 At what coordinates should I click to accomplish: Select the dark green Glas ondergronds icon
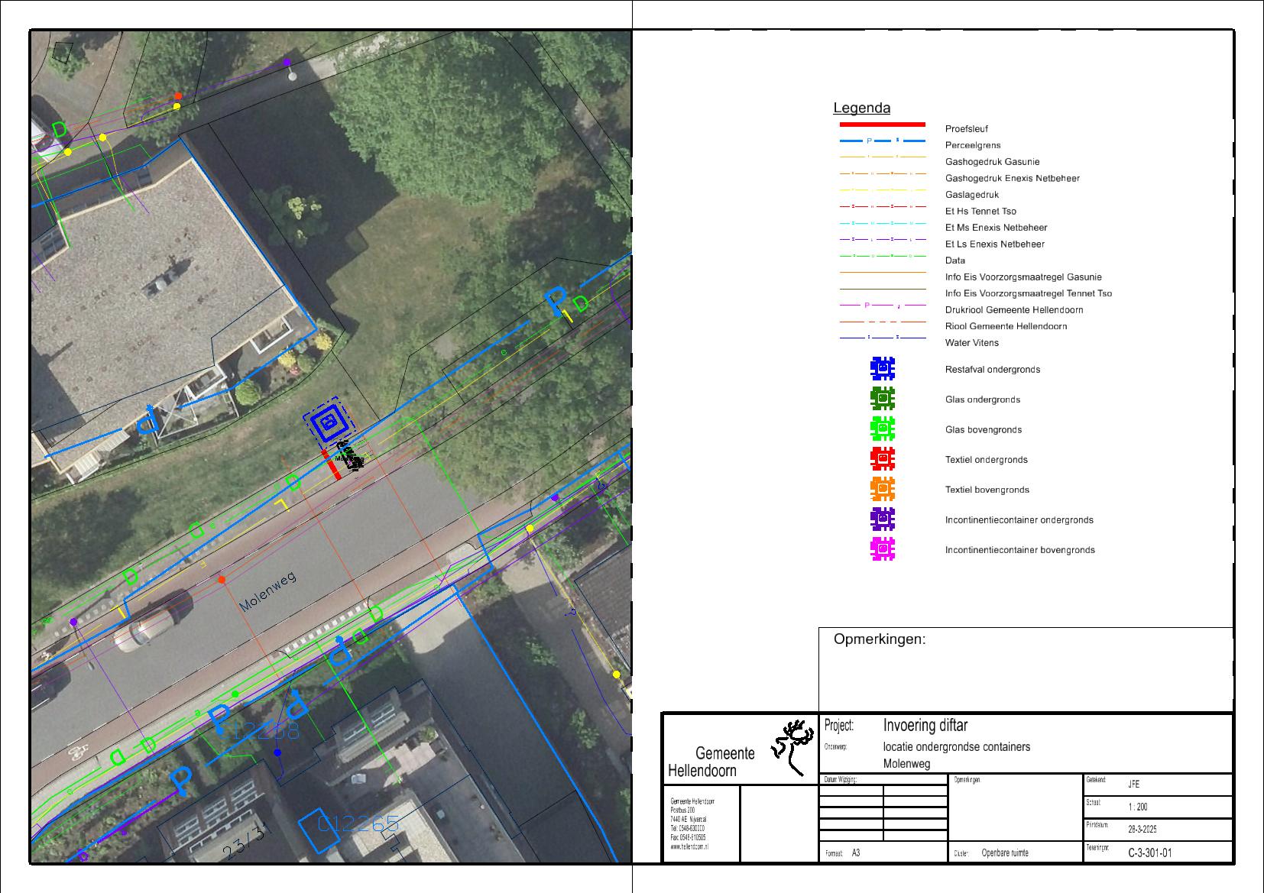tap(882, 399)
